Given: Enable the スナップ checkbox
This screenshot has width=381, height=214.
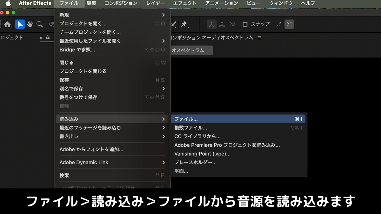Looking at the screenshot, I should (245, 24).
